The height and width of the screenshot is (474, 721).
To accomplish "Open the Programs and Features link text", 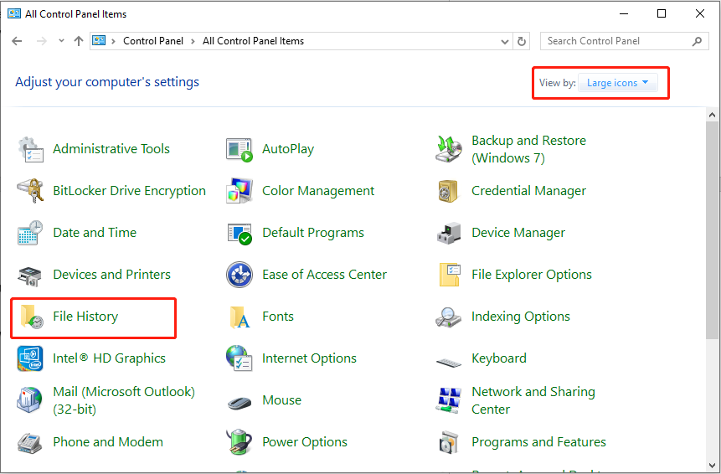I will click(539, 442).
